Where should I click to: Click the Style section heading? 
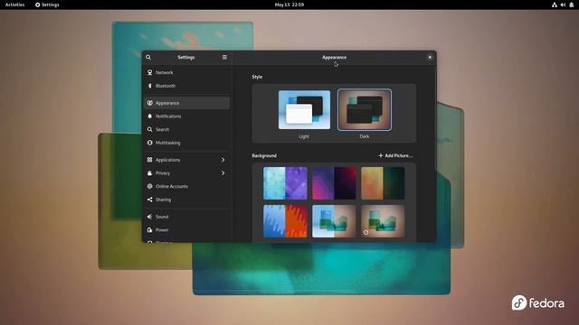257,77
